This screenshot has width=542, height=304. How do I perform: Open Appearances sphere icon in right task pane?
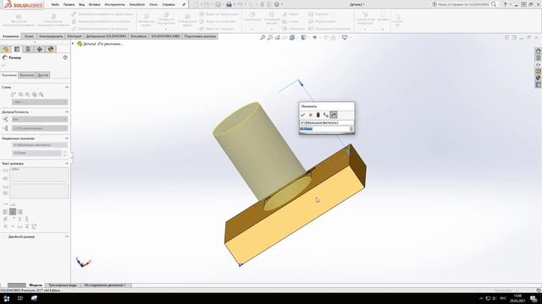(539, 78)
